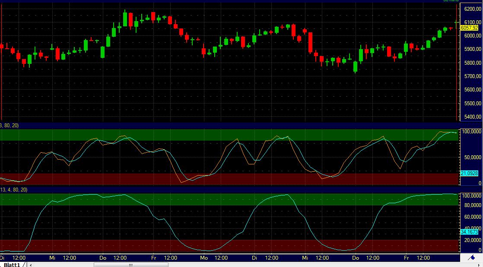
Task: Click the 60,0000 indicator scale label
Action: tap(472, 217)
